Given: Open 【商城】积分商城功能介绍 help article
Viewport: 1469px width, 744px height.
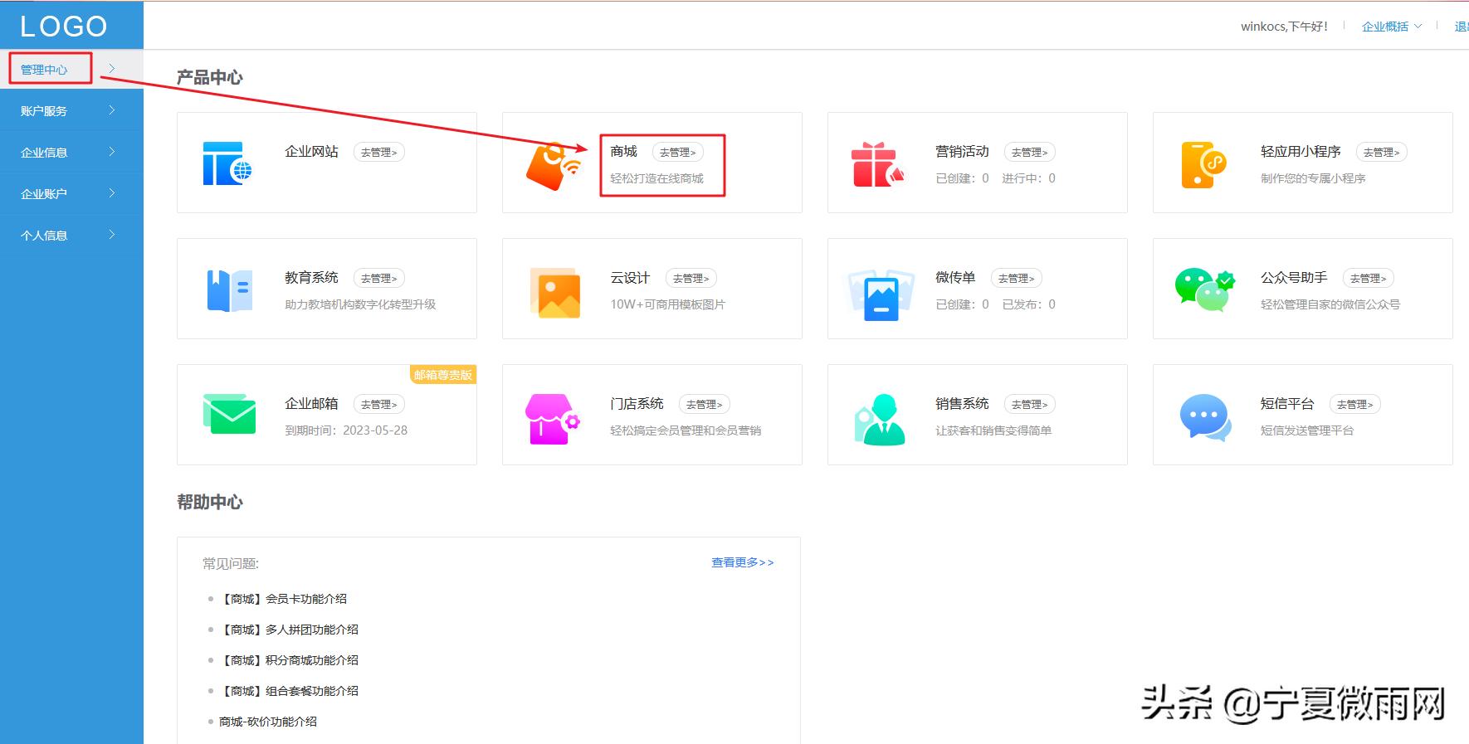Looking at the screenshot, I should coord(290,660).
